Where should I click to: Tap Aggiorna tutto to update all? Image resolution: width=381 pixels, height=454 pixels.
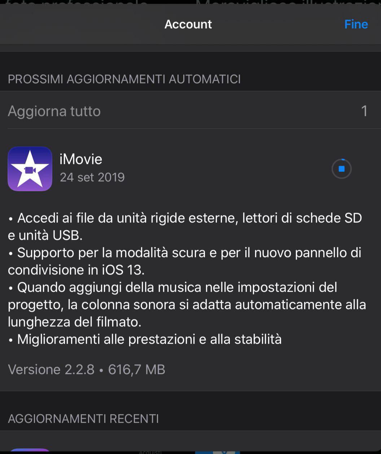click(54, 111)
